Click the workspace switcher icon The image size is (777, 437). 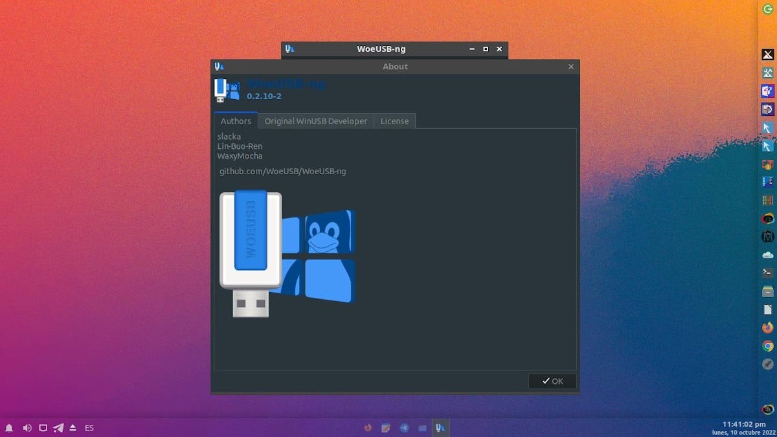(43, 427)
